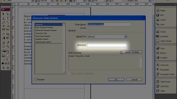Viewport: 177px width, 99px height.
Task: Switch to Normal view mode
Action: point(3,68)
